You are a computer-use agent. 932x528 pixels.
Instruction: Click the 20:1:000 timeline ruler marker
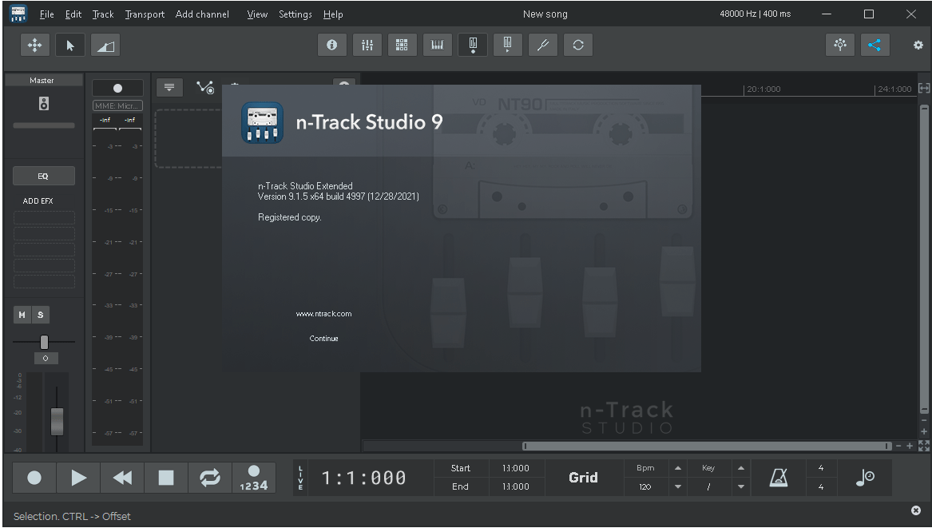pyautogui.click(x=763, y=89)
